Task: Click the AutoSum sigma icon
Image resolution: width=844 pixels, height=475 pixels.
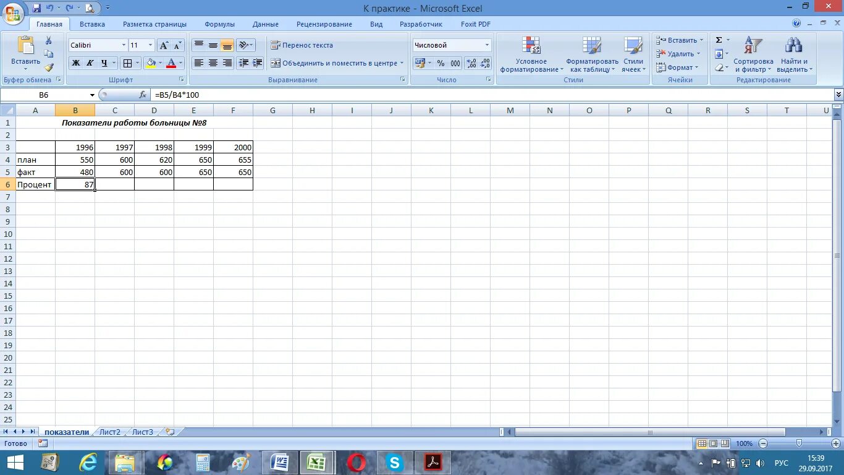Action: pyautogui.click(x=719, y=40)
